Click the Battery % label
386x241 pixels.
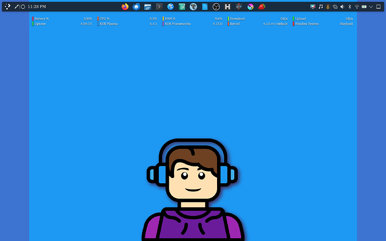(41, 18)
